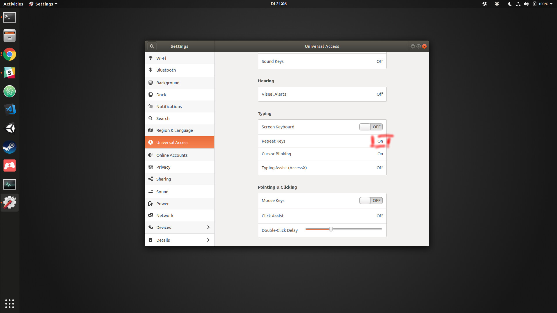Open Typing Assist (AccessX) settings
This screenshot has height=313, width=557.
(x=322, y=168)
